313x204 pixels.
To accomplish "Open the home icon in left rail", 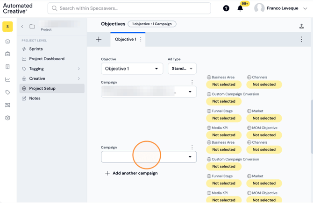I will point(7,41).
